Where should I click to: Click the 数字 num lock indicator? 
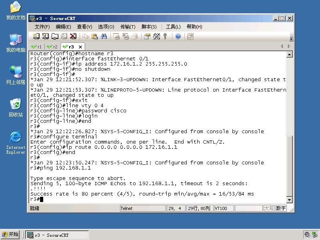point(281,208)
